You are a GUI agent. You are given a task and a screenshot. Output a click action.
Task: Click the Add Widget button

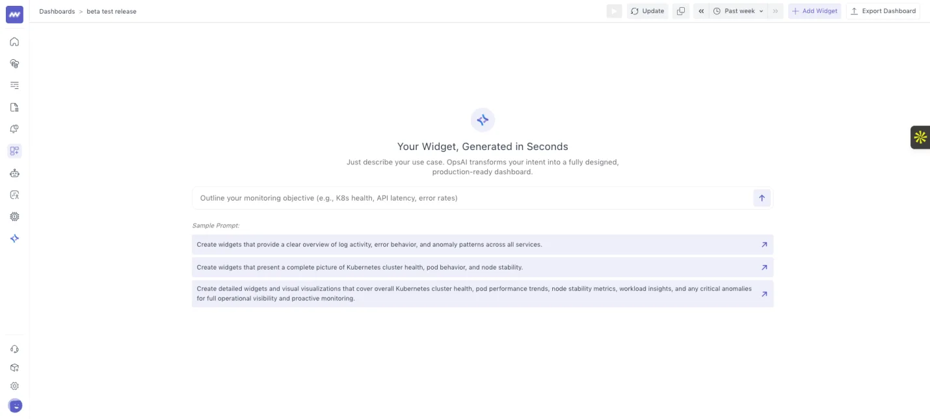(x=814, y=11)
